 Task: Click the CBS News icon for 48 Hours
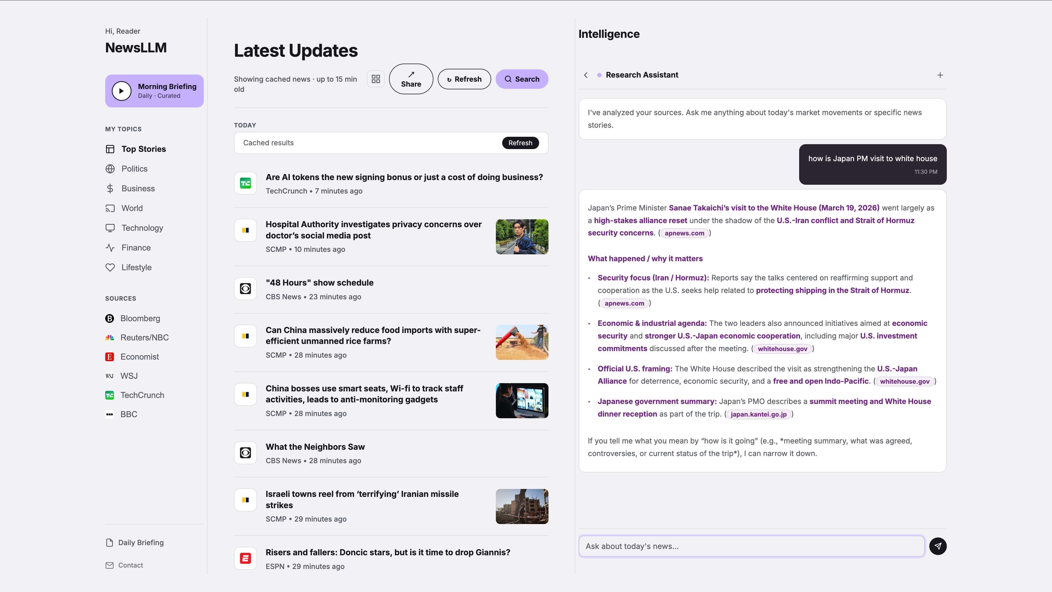(x=245, y=289)
